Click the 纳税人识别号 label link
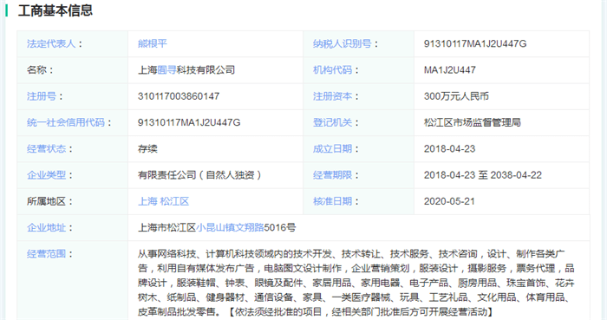The width and height of the screenshot is (607, 320). coord(343,43)
